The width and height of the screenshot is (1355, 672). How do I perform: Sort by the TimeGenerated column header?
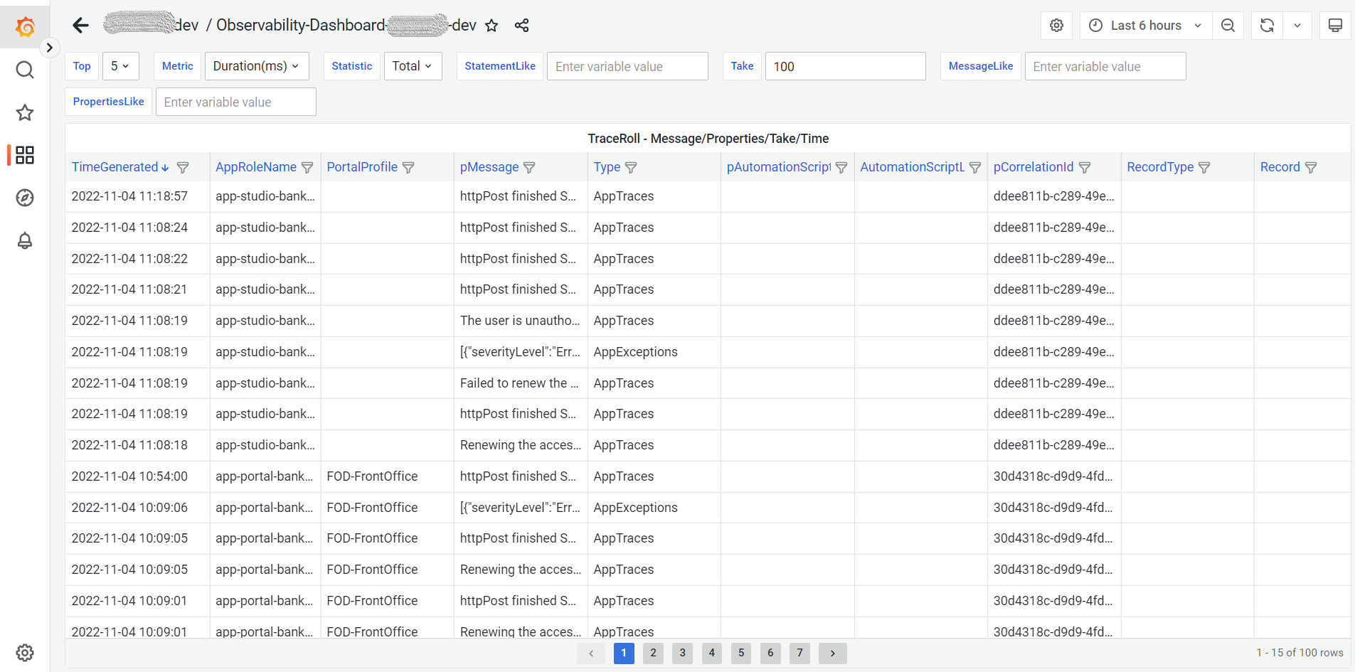[x=115, y=167]
